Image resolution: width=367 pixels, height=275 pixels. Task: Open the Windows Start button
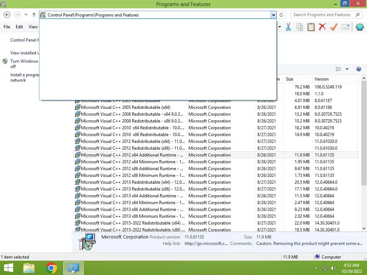(x=9, y=268)
